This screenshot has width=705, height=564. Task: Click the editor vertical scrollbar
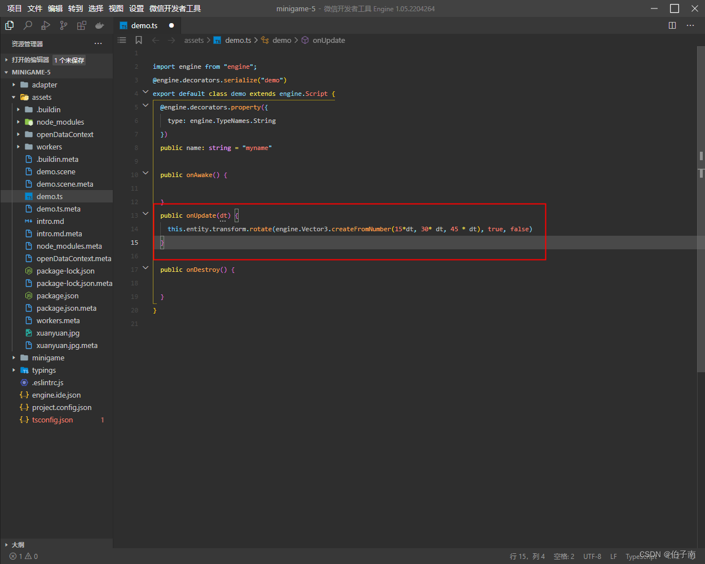click(701, 209)
